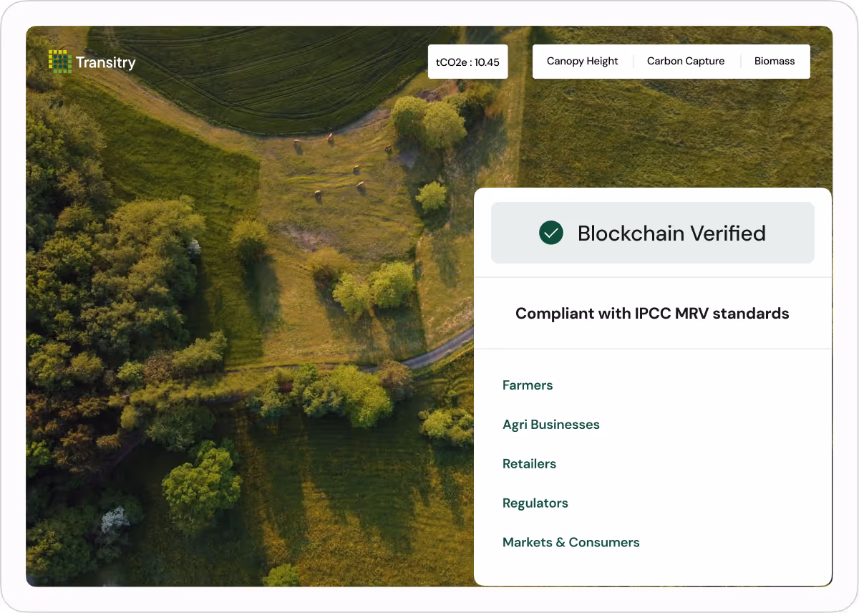Toggle the Canopy Height layer visibility

tap(582, 61)
